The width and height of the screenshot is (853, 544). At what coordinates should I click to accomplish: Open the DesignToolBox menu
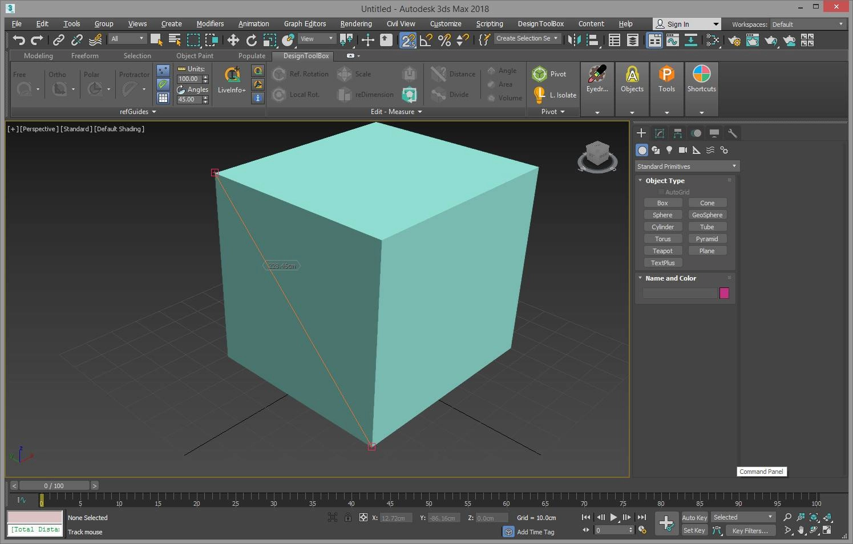[x=540, y=24]
